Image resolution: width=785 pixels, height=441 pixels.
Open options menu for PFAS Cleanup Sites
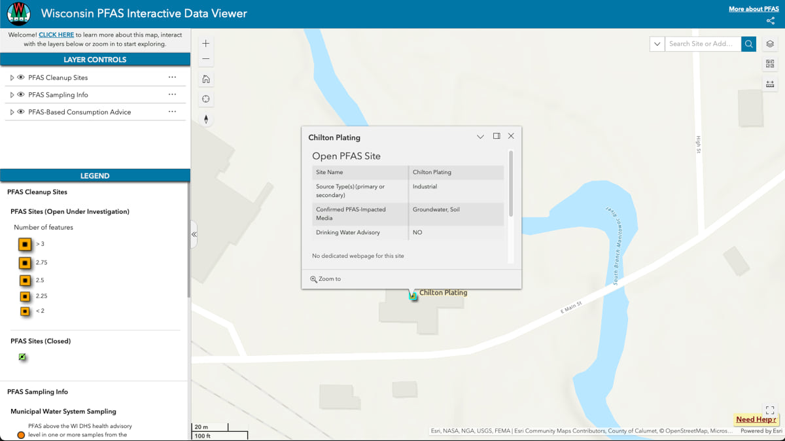tap(172, 77)
